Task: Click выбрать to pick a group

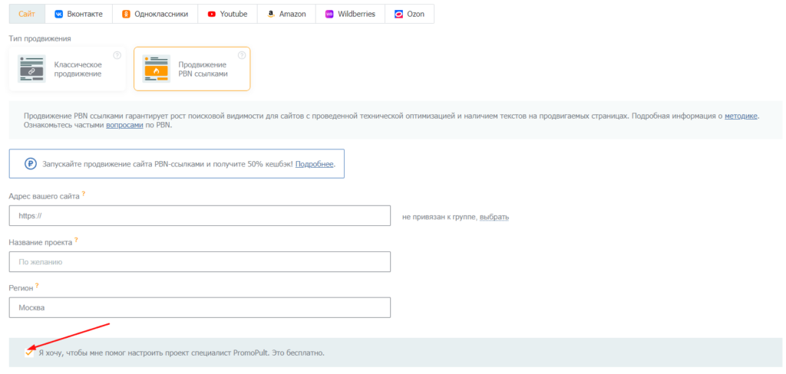Action: point(494,217)
